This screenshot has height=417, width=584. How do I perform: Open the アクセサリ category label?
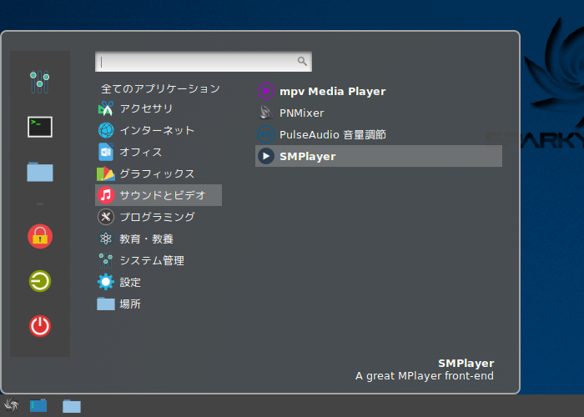pos(146,108)
